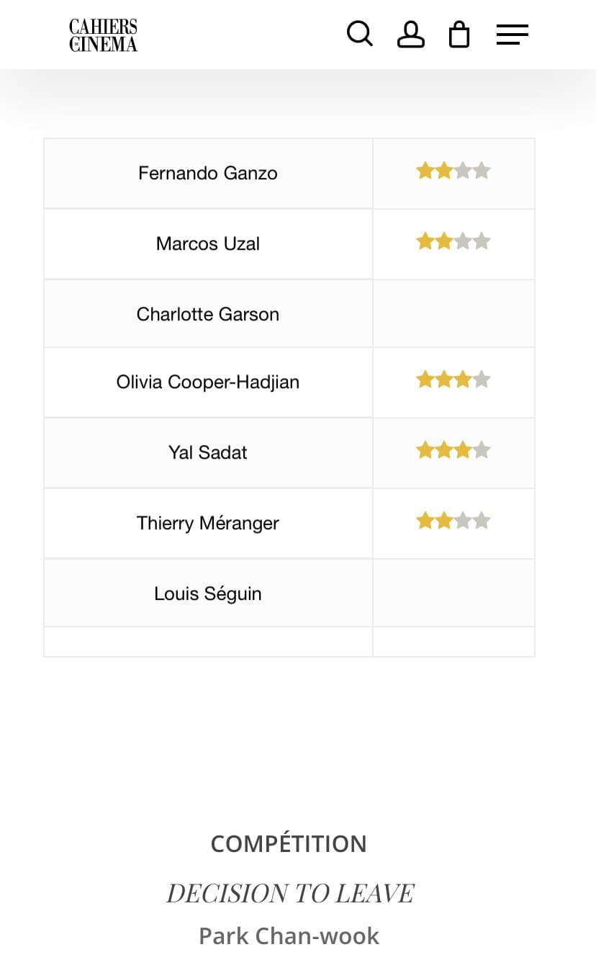Select the Olivia Cooper-Hadjian name cell
This screenshot has height=960, width=596.
click(208, 382)
